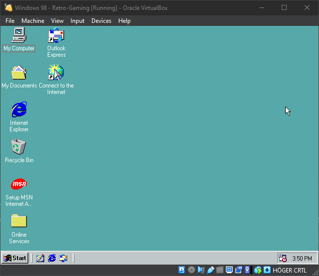Click the optical disk status icon
Image resolution: width=319 pixels, height=276 pixels.
pos(191,270)
